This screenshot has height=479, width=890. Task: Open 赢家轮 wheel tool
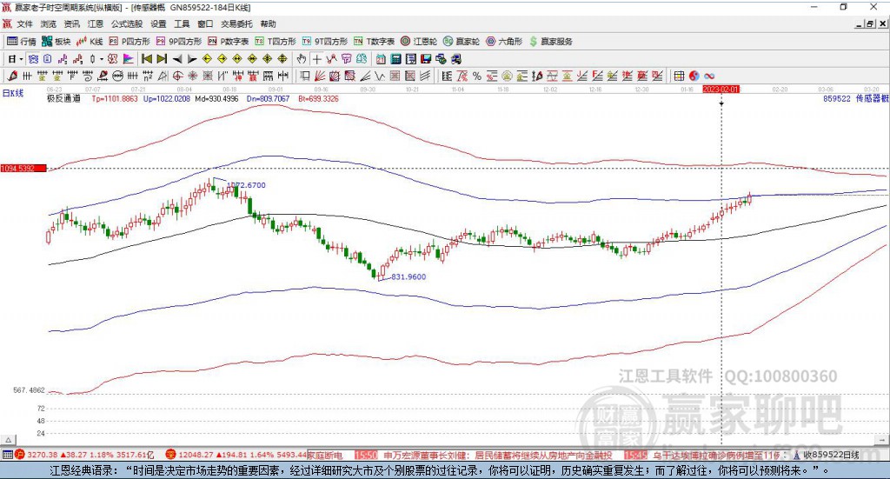click(x=462, y=42)
